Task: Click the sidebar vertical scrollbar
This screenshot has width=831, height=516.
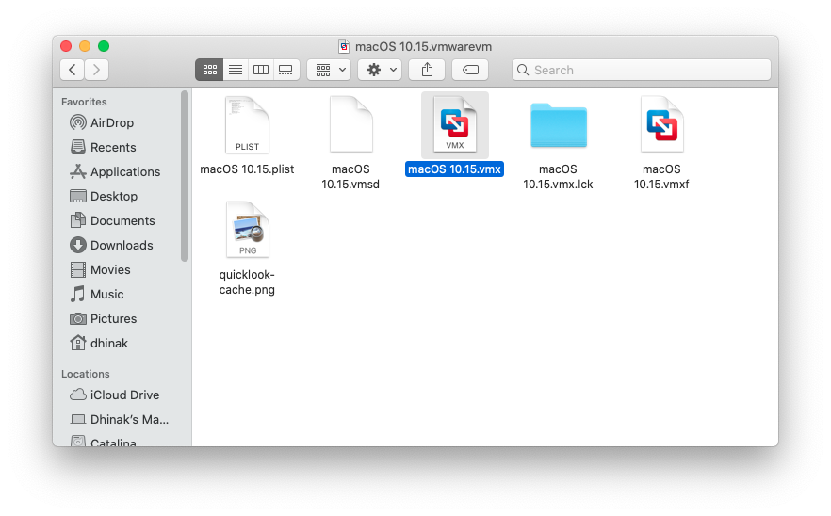Action: click(x=185, y=177)
